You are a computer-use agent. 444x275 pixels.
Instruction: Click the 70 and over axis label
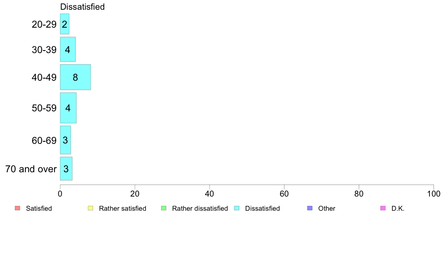coord(31,169)
